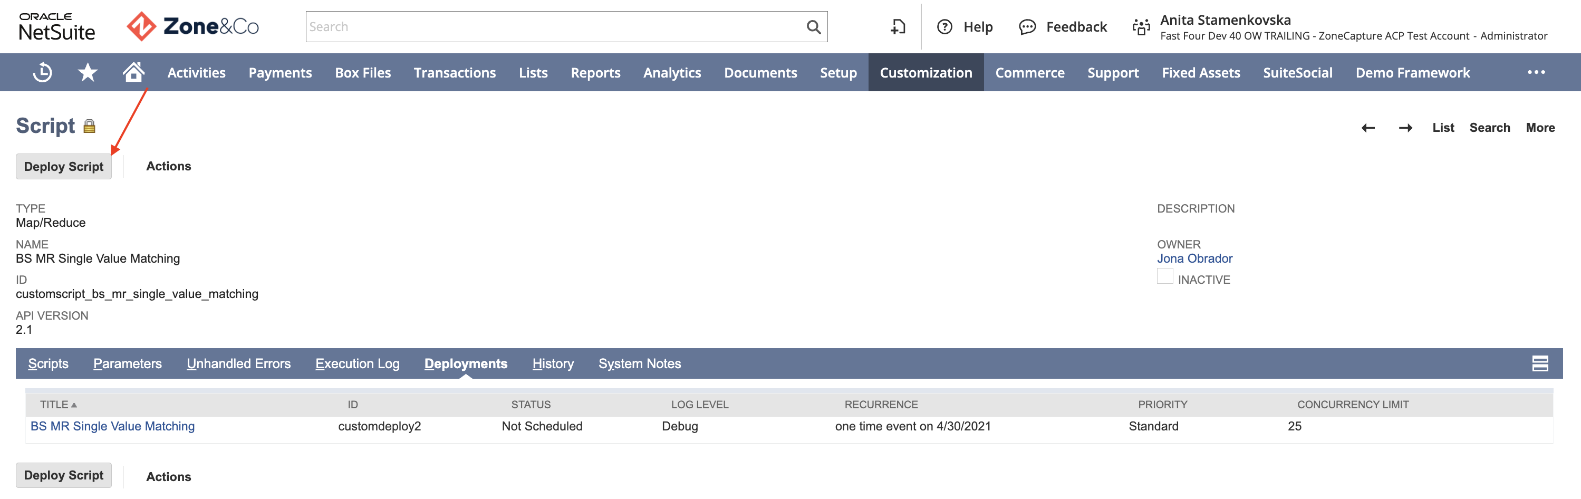Click inside the global search field
The width and height of the screenshot is (1581, 499).
pyautogui.click(x=552, y=26)
